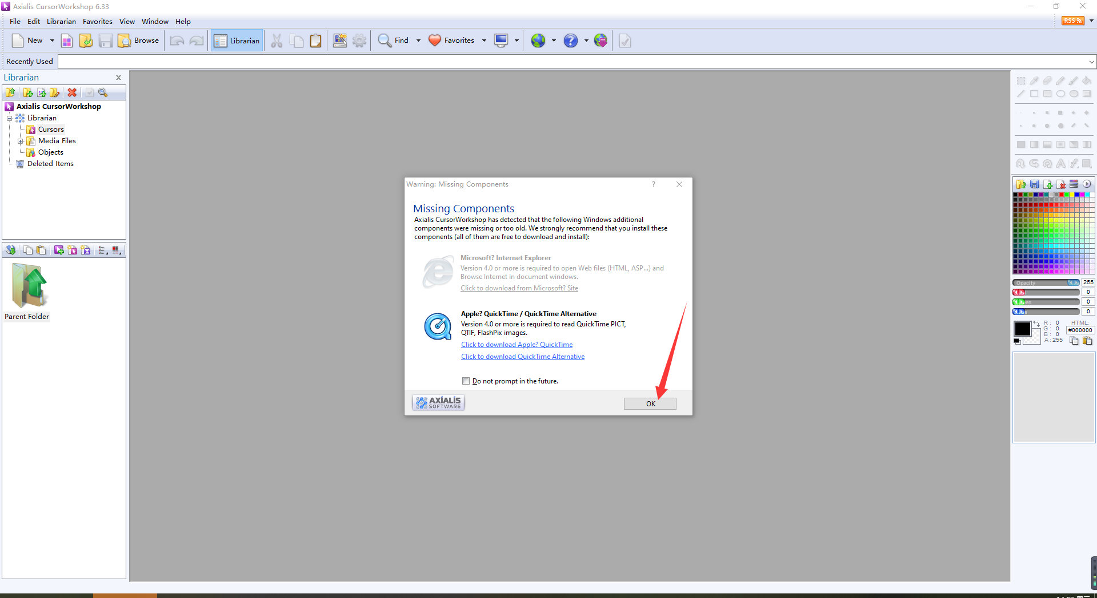Click the globe web toolbar icon
This screenshot has height=598, width=1097.
pos(538,41)
